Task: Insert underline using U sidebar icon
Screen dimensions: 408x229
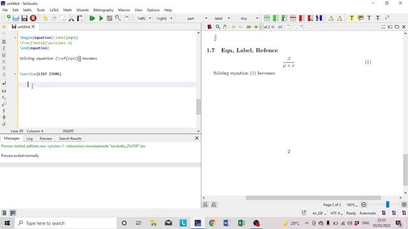Action: pos(4,55)
